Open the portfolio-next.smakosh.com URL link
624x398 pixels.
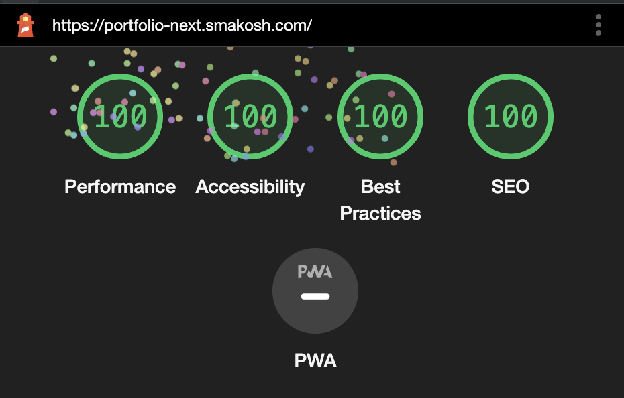[x=182, y=26]
